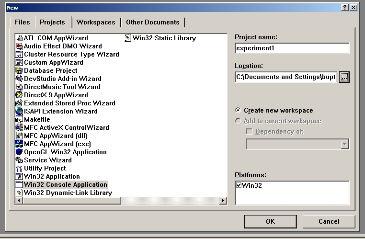Select the OpenGL Win32 Application icon
This screenshot has width=365, height=239.
tap(20, 152)
